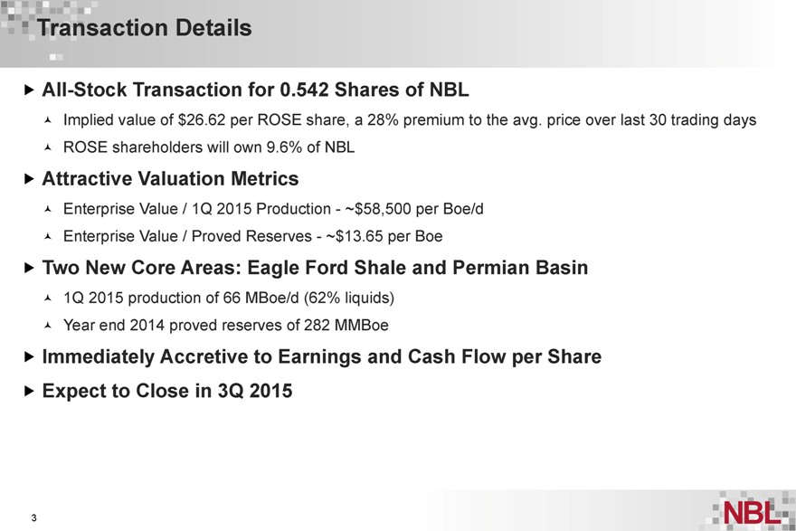The image size is (796, 531).
Task: Select the All-Stock Transaction for 0.542 Shares heading
Action: (256, 91)
